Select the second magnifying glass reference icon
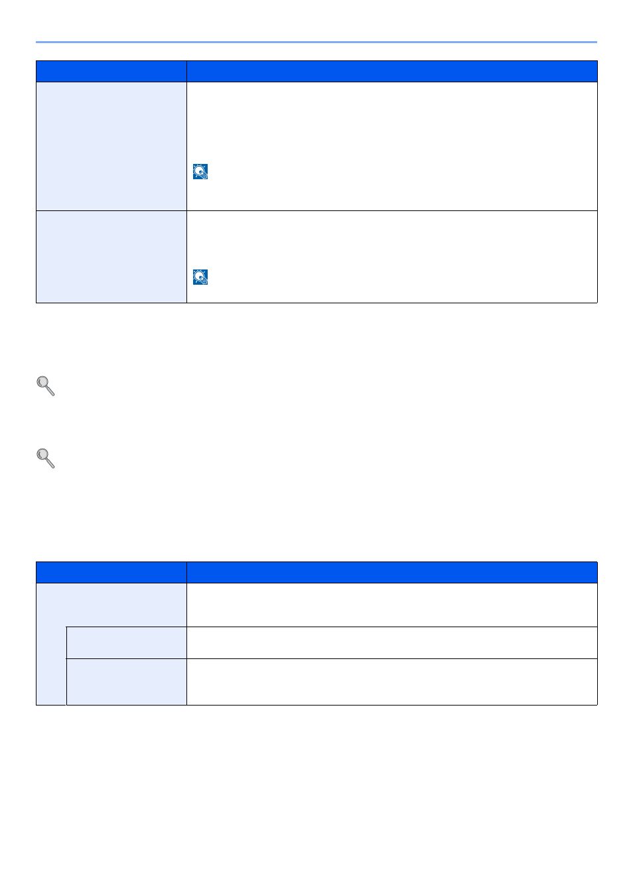633x896 pixels. tap(46, 459)
